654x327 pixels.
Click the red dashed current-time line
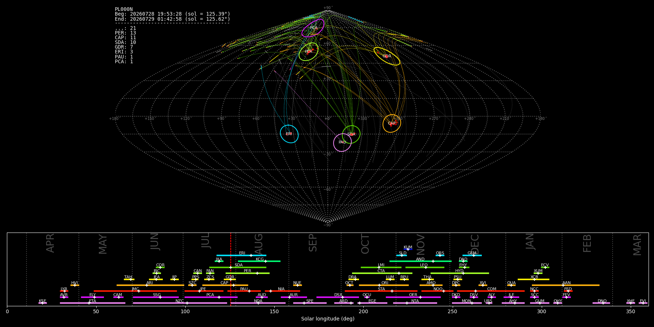(230, 269)
